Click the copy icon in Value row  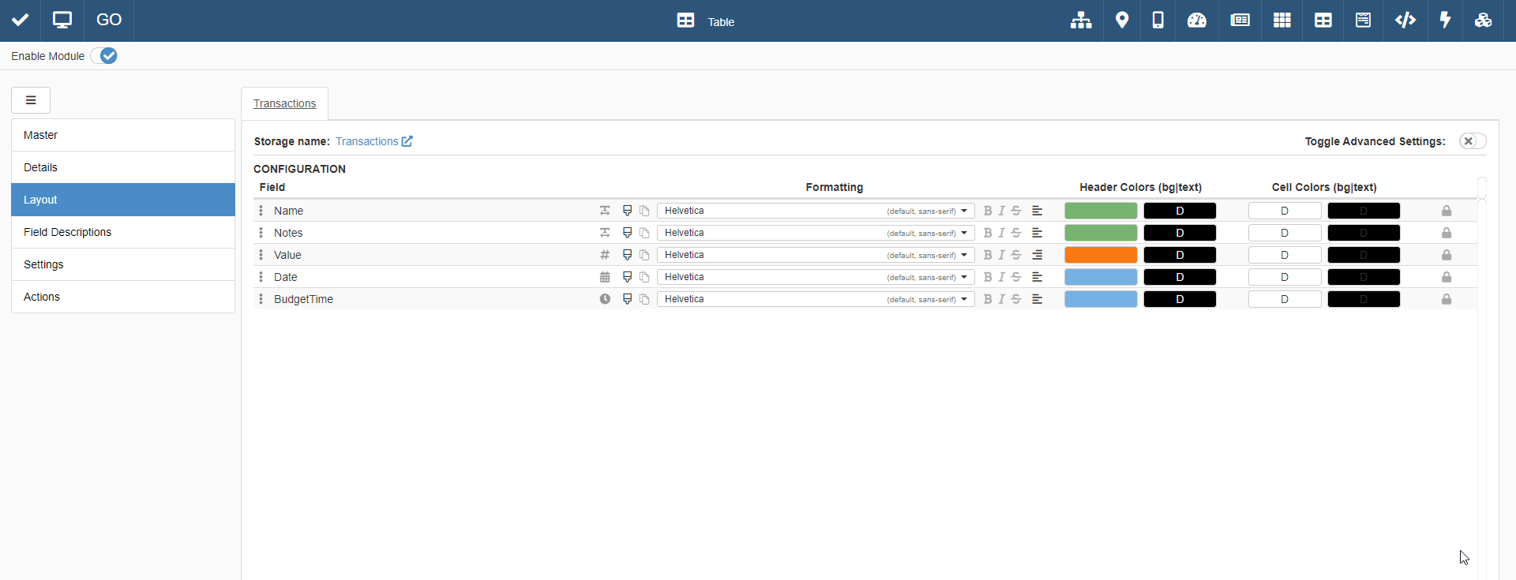pos(644,255)
